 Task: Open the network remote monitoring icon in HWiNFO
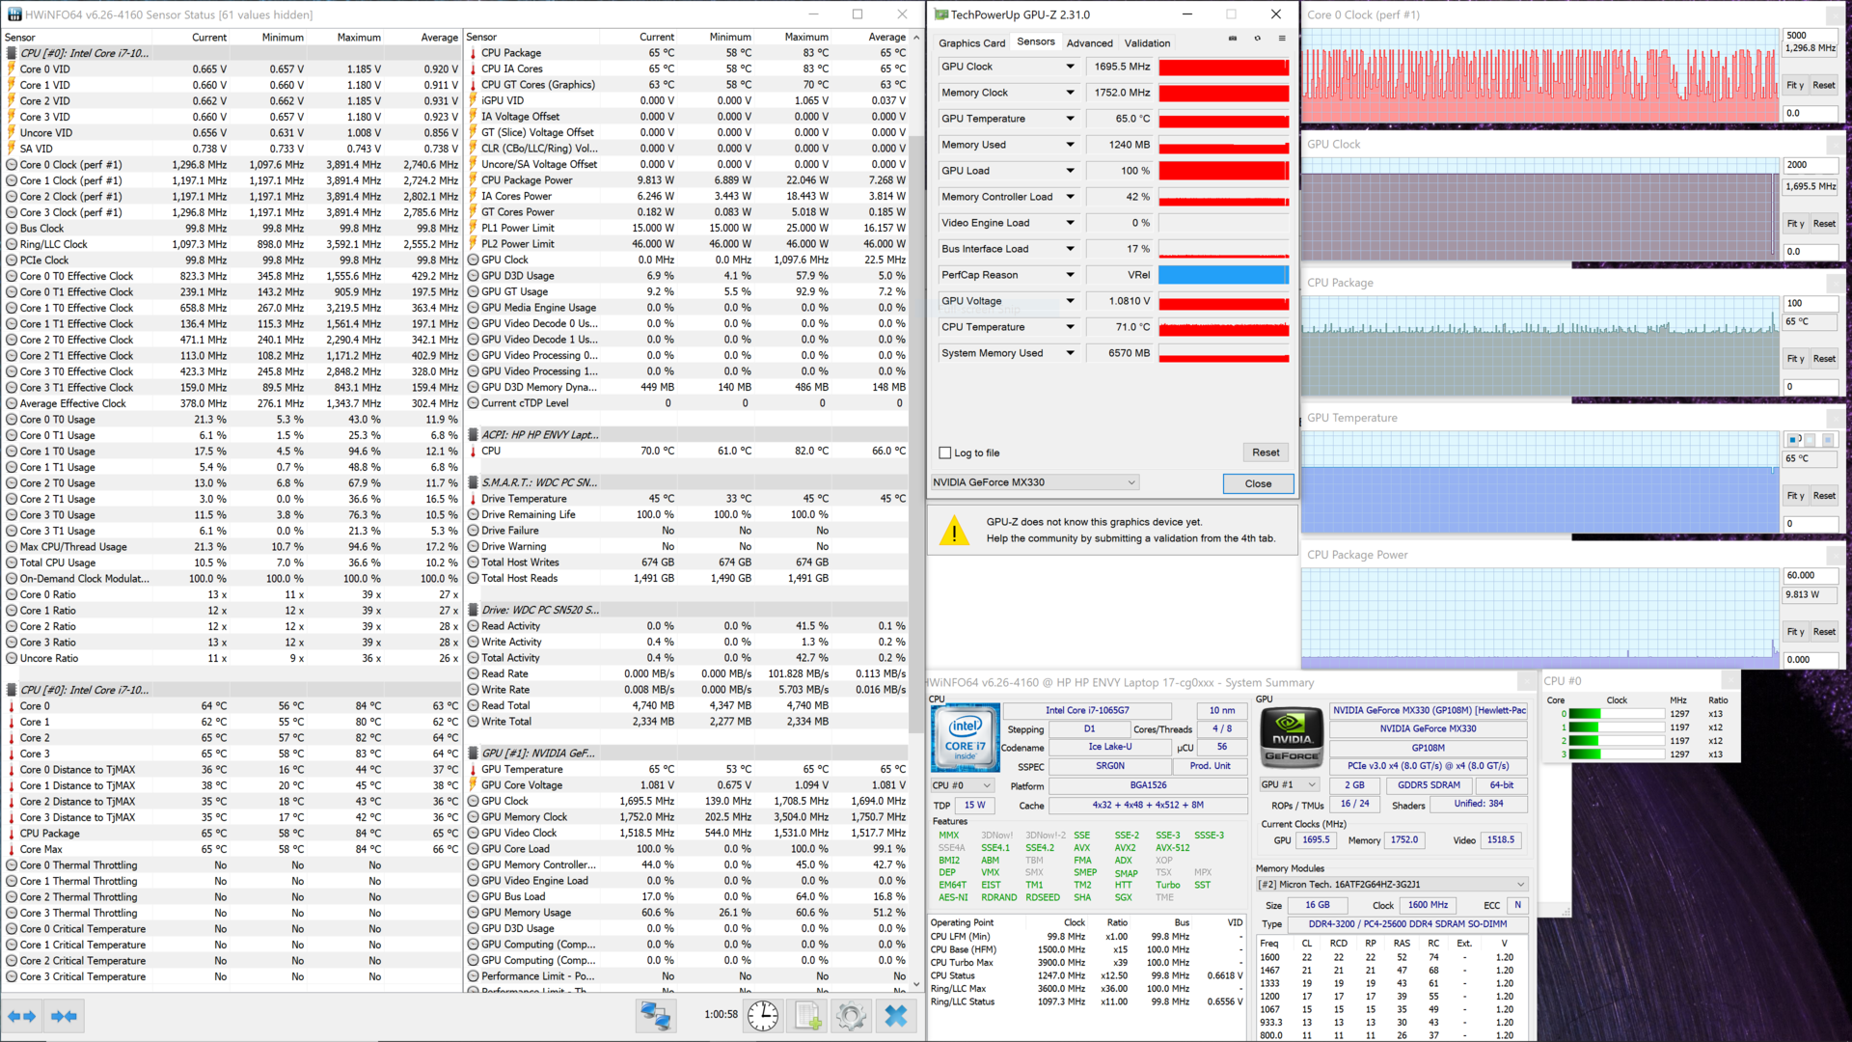pyautogui.click(x=656, y=1015)
